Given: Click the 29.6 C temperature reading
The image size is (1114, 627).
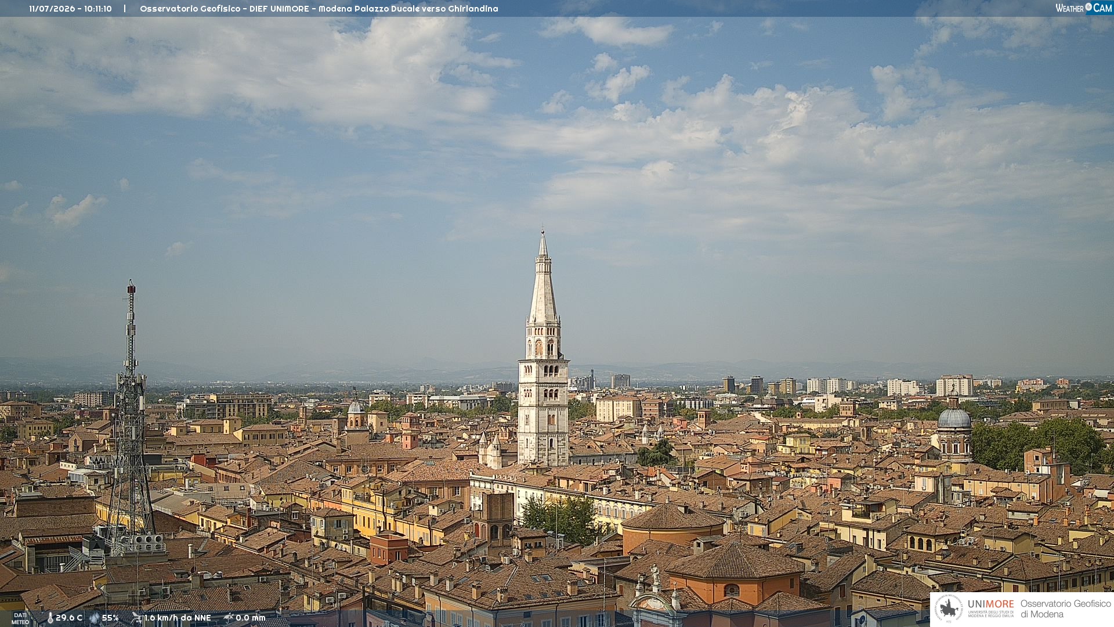Looking at the screenshot, I should pyautogui.click(x=69, y=618).
